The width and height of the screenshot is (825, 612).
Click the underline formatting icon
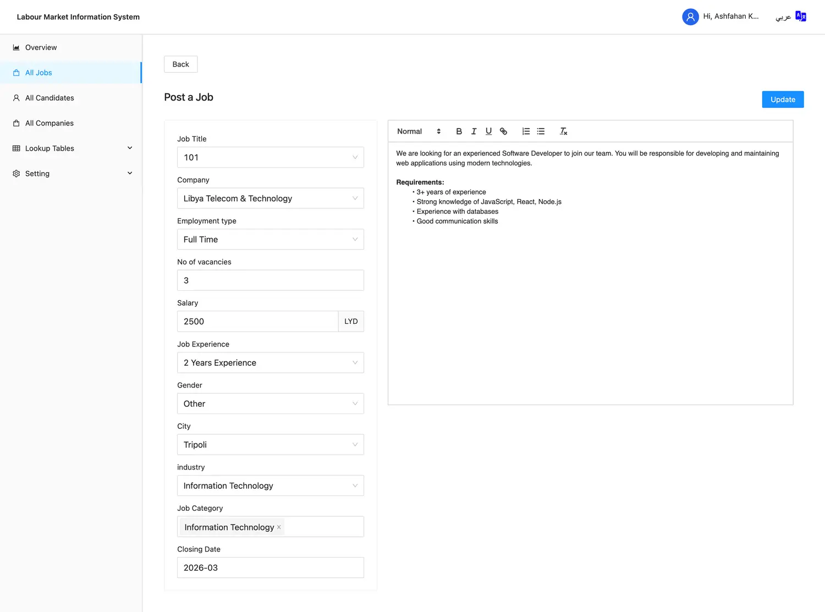[488, 131]
